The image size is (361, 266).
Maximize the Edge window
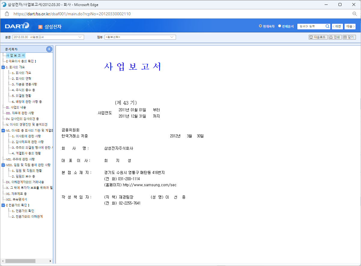pos(340,5)
